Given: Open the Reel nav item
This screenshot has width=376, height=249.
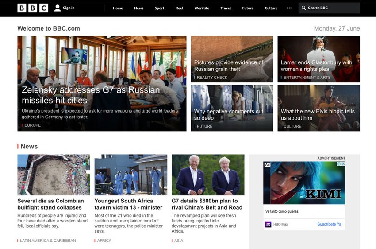Looking at the screenshot, I should click(x=179, y=8).
